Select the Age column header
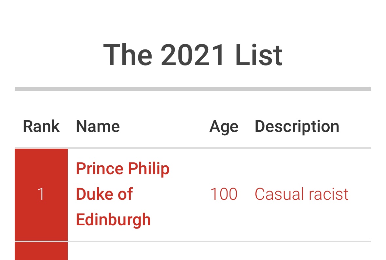This screenshot has width=386, height=260. 224,127
